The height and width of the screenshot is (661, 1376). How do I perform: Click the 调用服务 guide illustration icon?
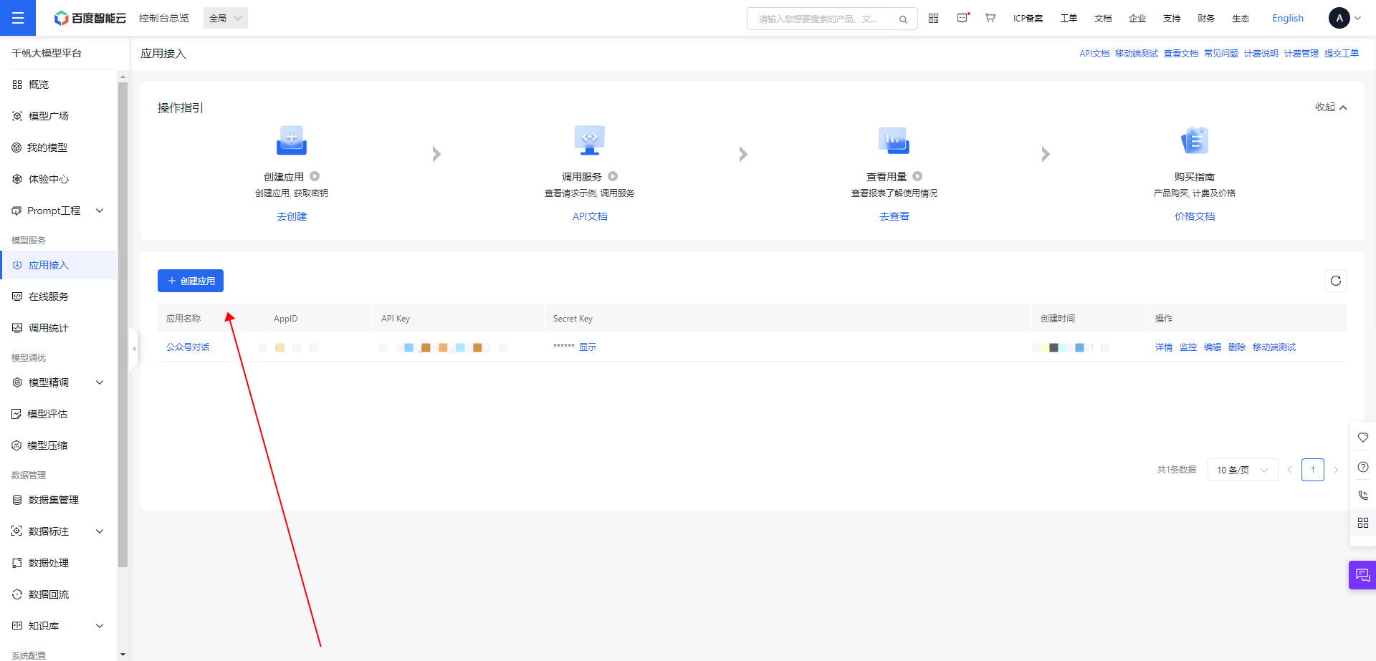click(590, 140)
